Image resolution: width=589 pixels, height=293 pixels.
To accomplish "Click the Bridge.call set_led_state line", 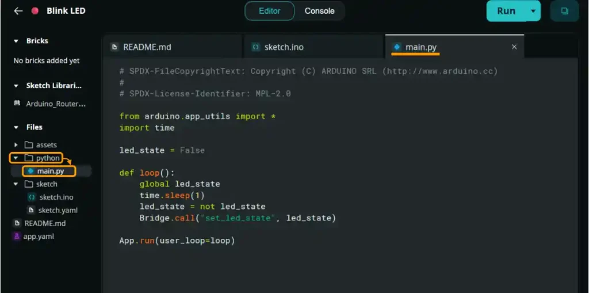I will (238, 218).
